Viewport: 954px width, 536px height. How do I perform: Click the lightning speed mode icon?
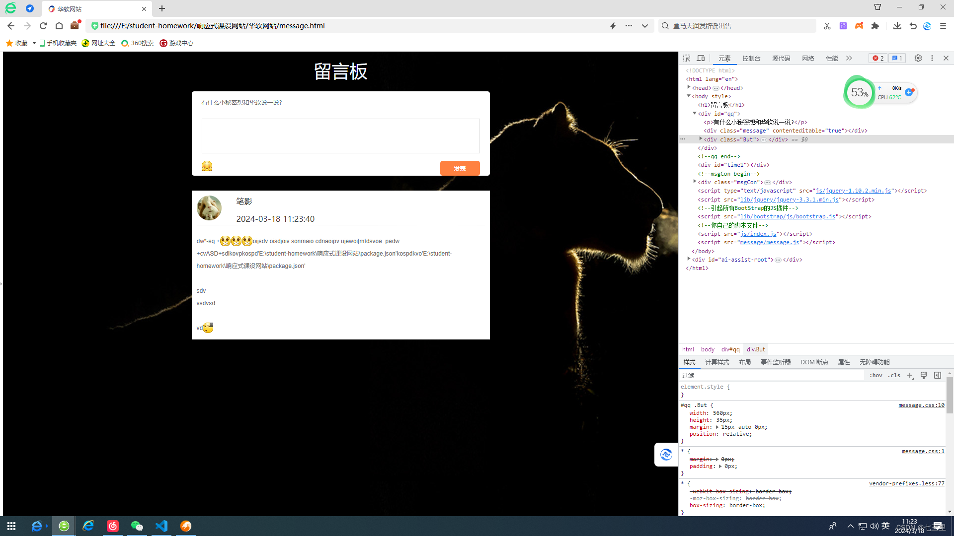click(613, 26)
